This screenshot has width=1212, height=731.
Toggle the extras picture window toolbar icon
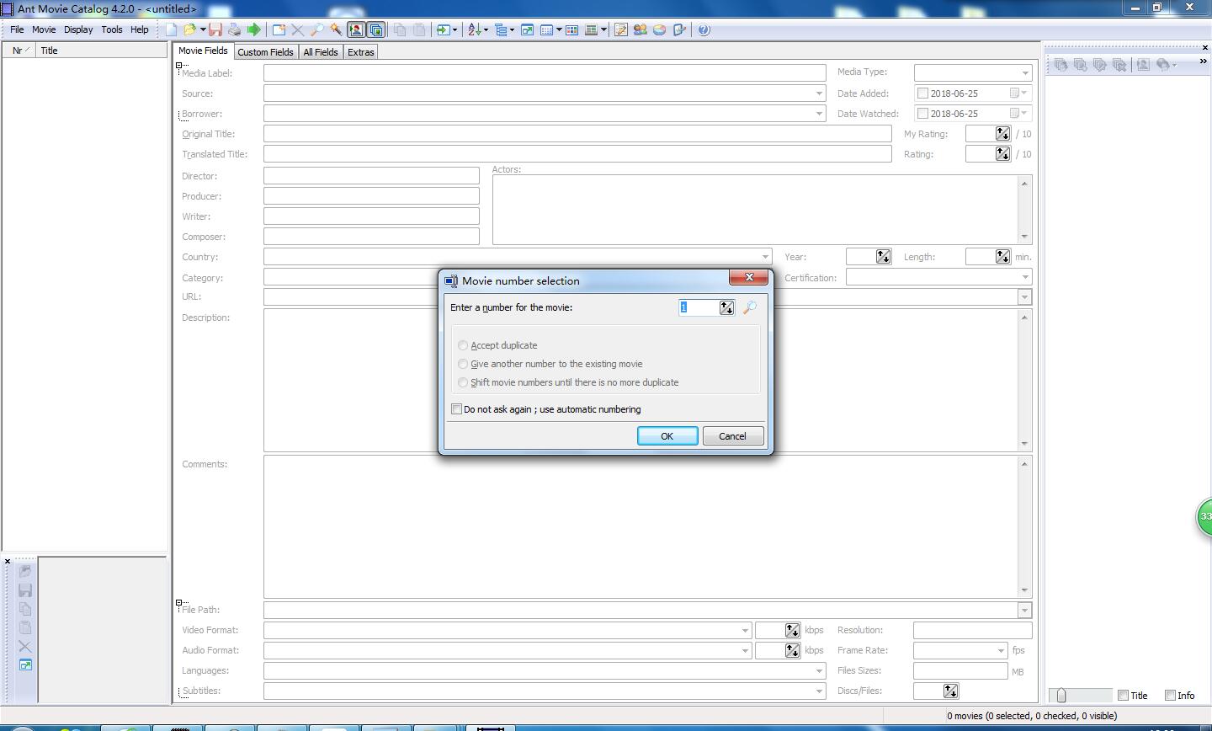pos(375,29)
